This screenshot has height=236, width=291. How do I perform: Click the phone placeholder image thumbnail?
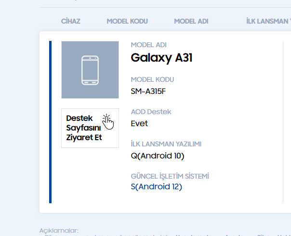click(x=90, y=70)
